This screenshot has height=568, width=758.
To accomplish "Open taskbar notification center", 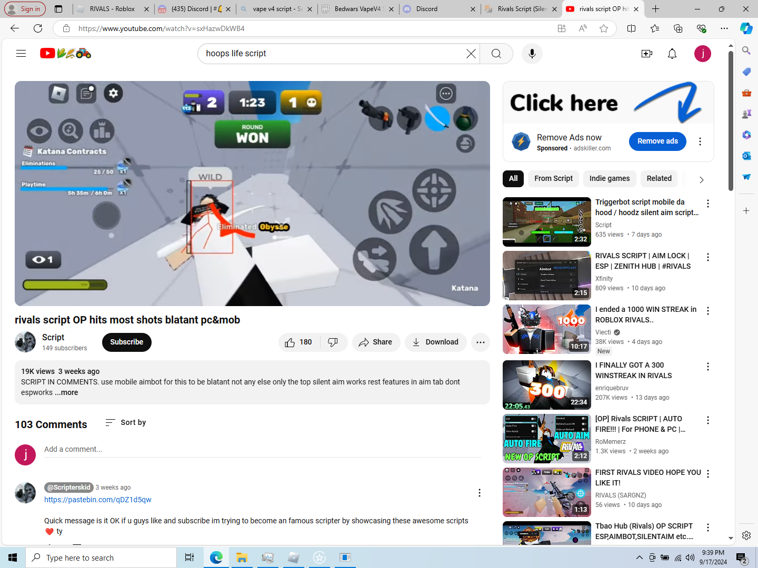I will tap(742, 557).
